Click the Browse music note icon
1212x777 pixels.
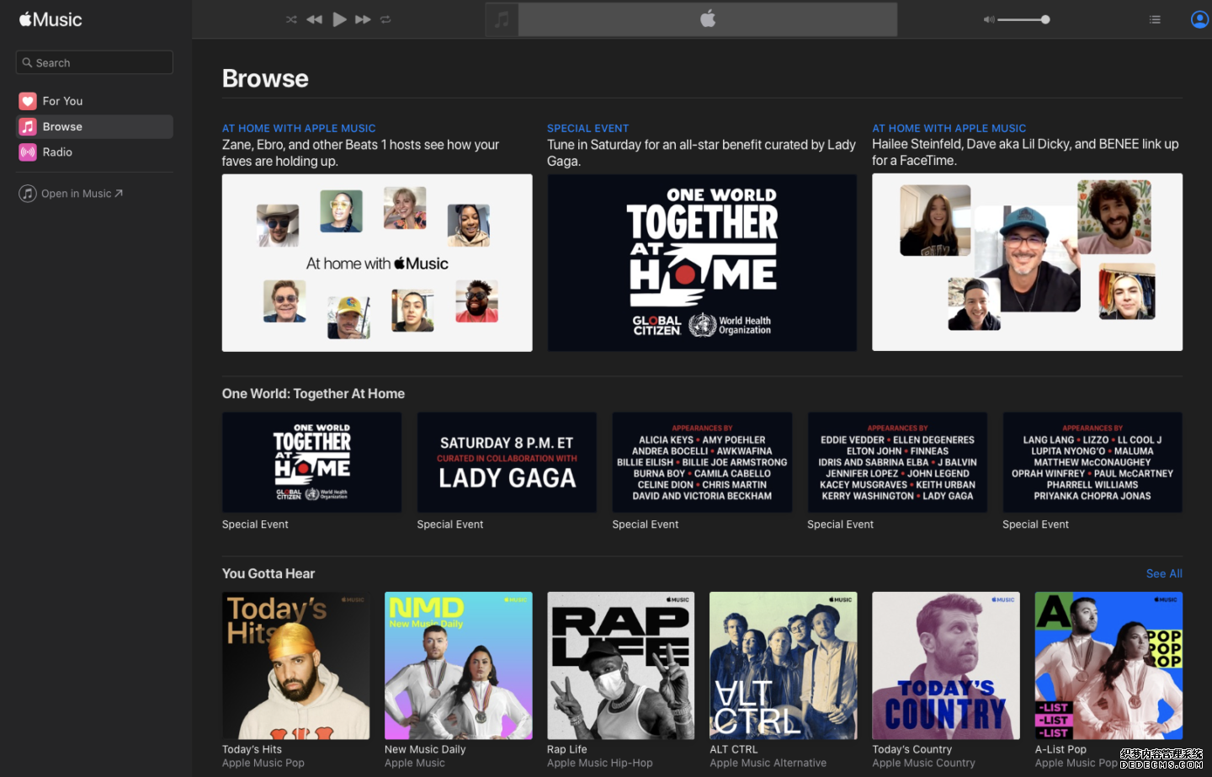click(28, 126)
